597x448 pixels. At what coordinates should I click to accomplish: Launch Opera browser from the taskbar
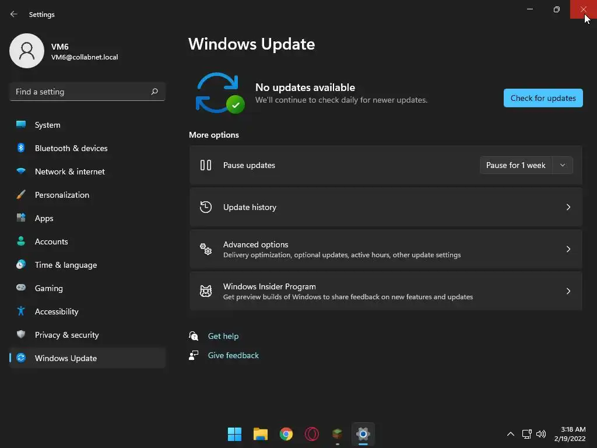coord(312,434)
